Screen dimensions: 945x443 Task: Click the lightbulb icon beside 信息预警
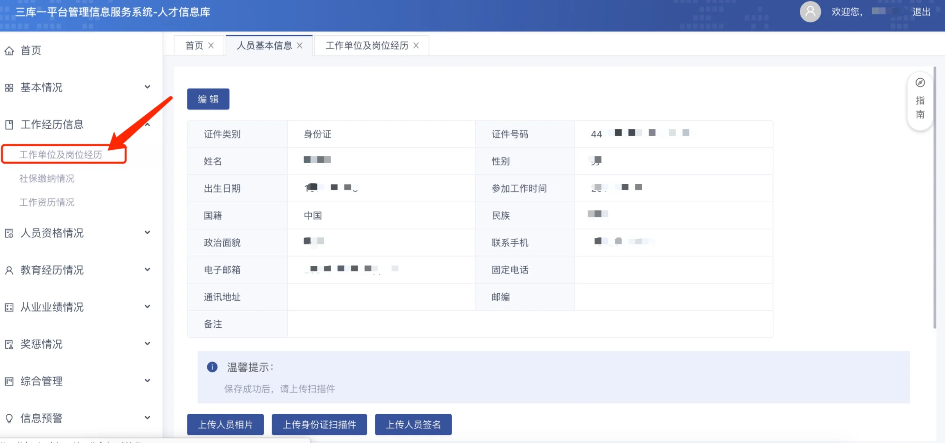(x=9, y=418)
